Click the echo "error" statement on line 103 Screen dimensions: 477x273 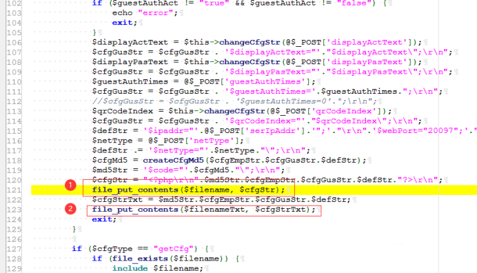145,13
